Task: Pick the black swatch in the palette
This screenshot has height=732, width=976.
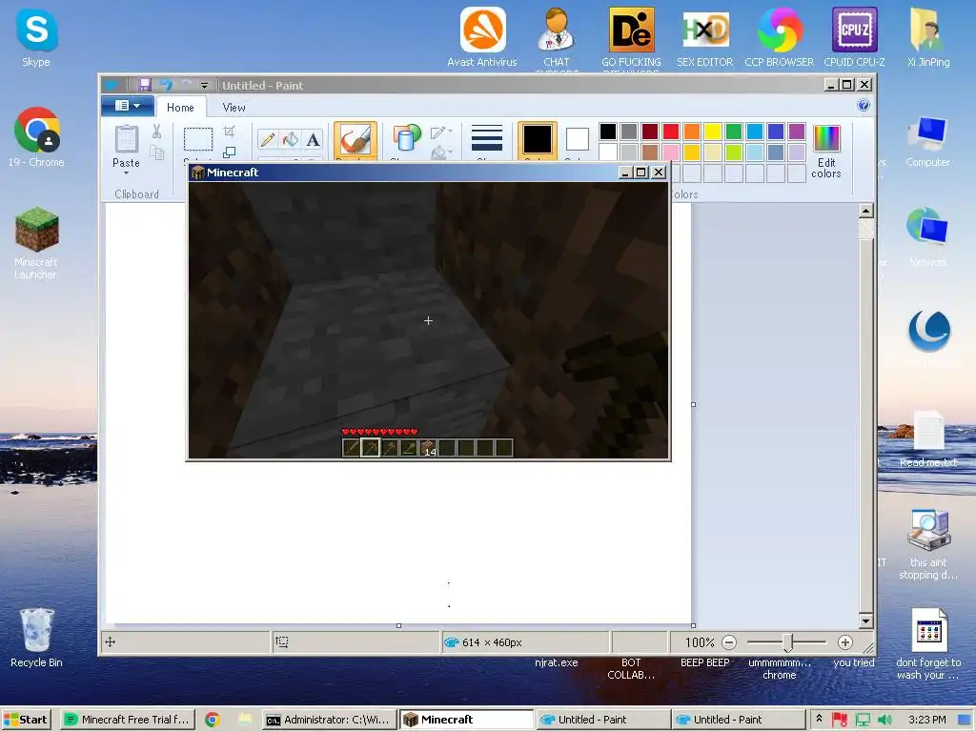Action: point(608,132)
